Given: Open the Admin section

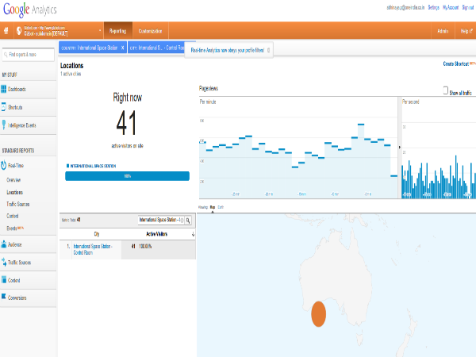Looking at the screenshot, I should coord(443,31).
